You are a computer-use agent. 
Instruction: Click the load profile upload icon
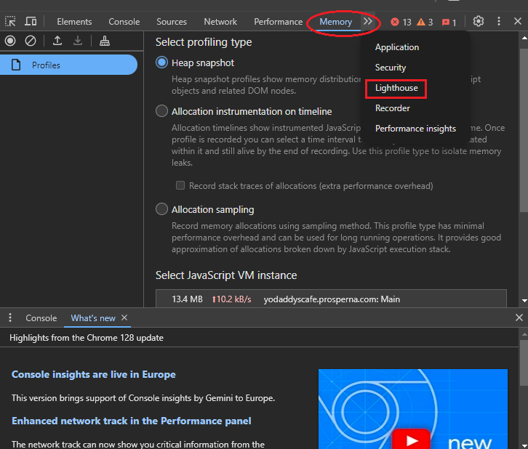57,41
